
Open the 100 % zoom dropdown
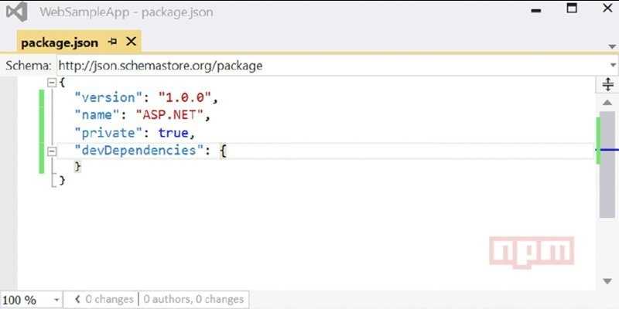point(56,300)
